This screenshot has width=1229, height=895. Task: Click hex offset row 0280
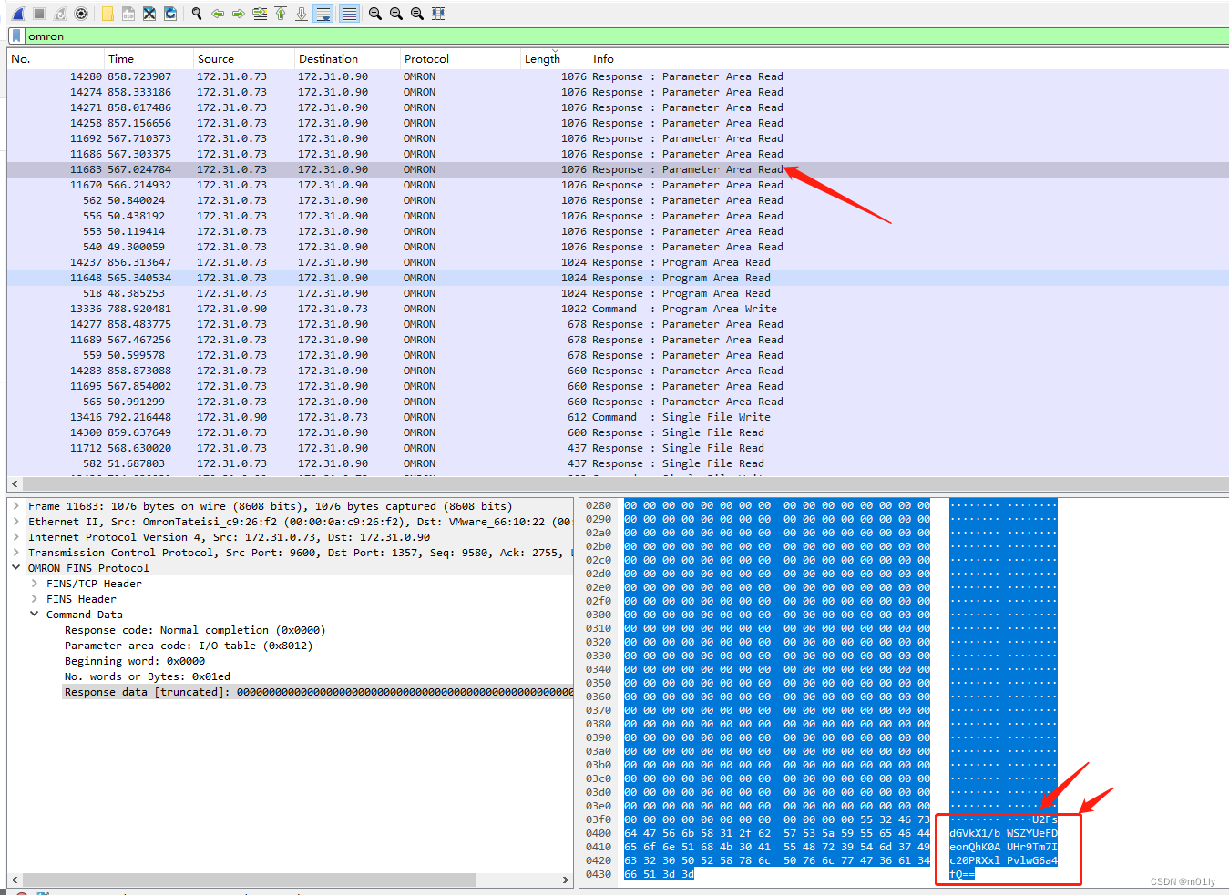coord(599,505)
